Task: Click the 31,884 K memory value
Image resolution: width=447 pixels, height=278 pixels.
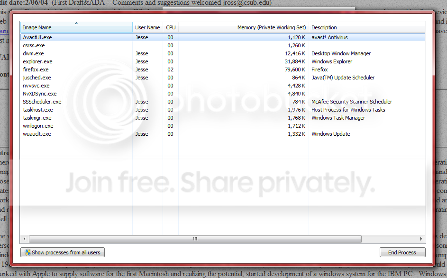Action: (x=295, y=61)
